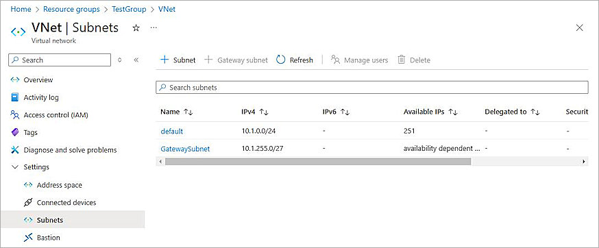The width and height of the screenshot is (599, 248).
Task: Click Manage users
Action: 360,60
